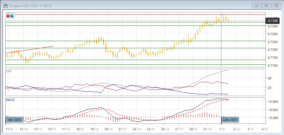The width and height of the screenshot is (284, 135).
Task: Click the +0.004 level on MACD scale
Action: [272, 102]
